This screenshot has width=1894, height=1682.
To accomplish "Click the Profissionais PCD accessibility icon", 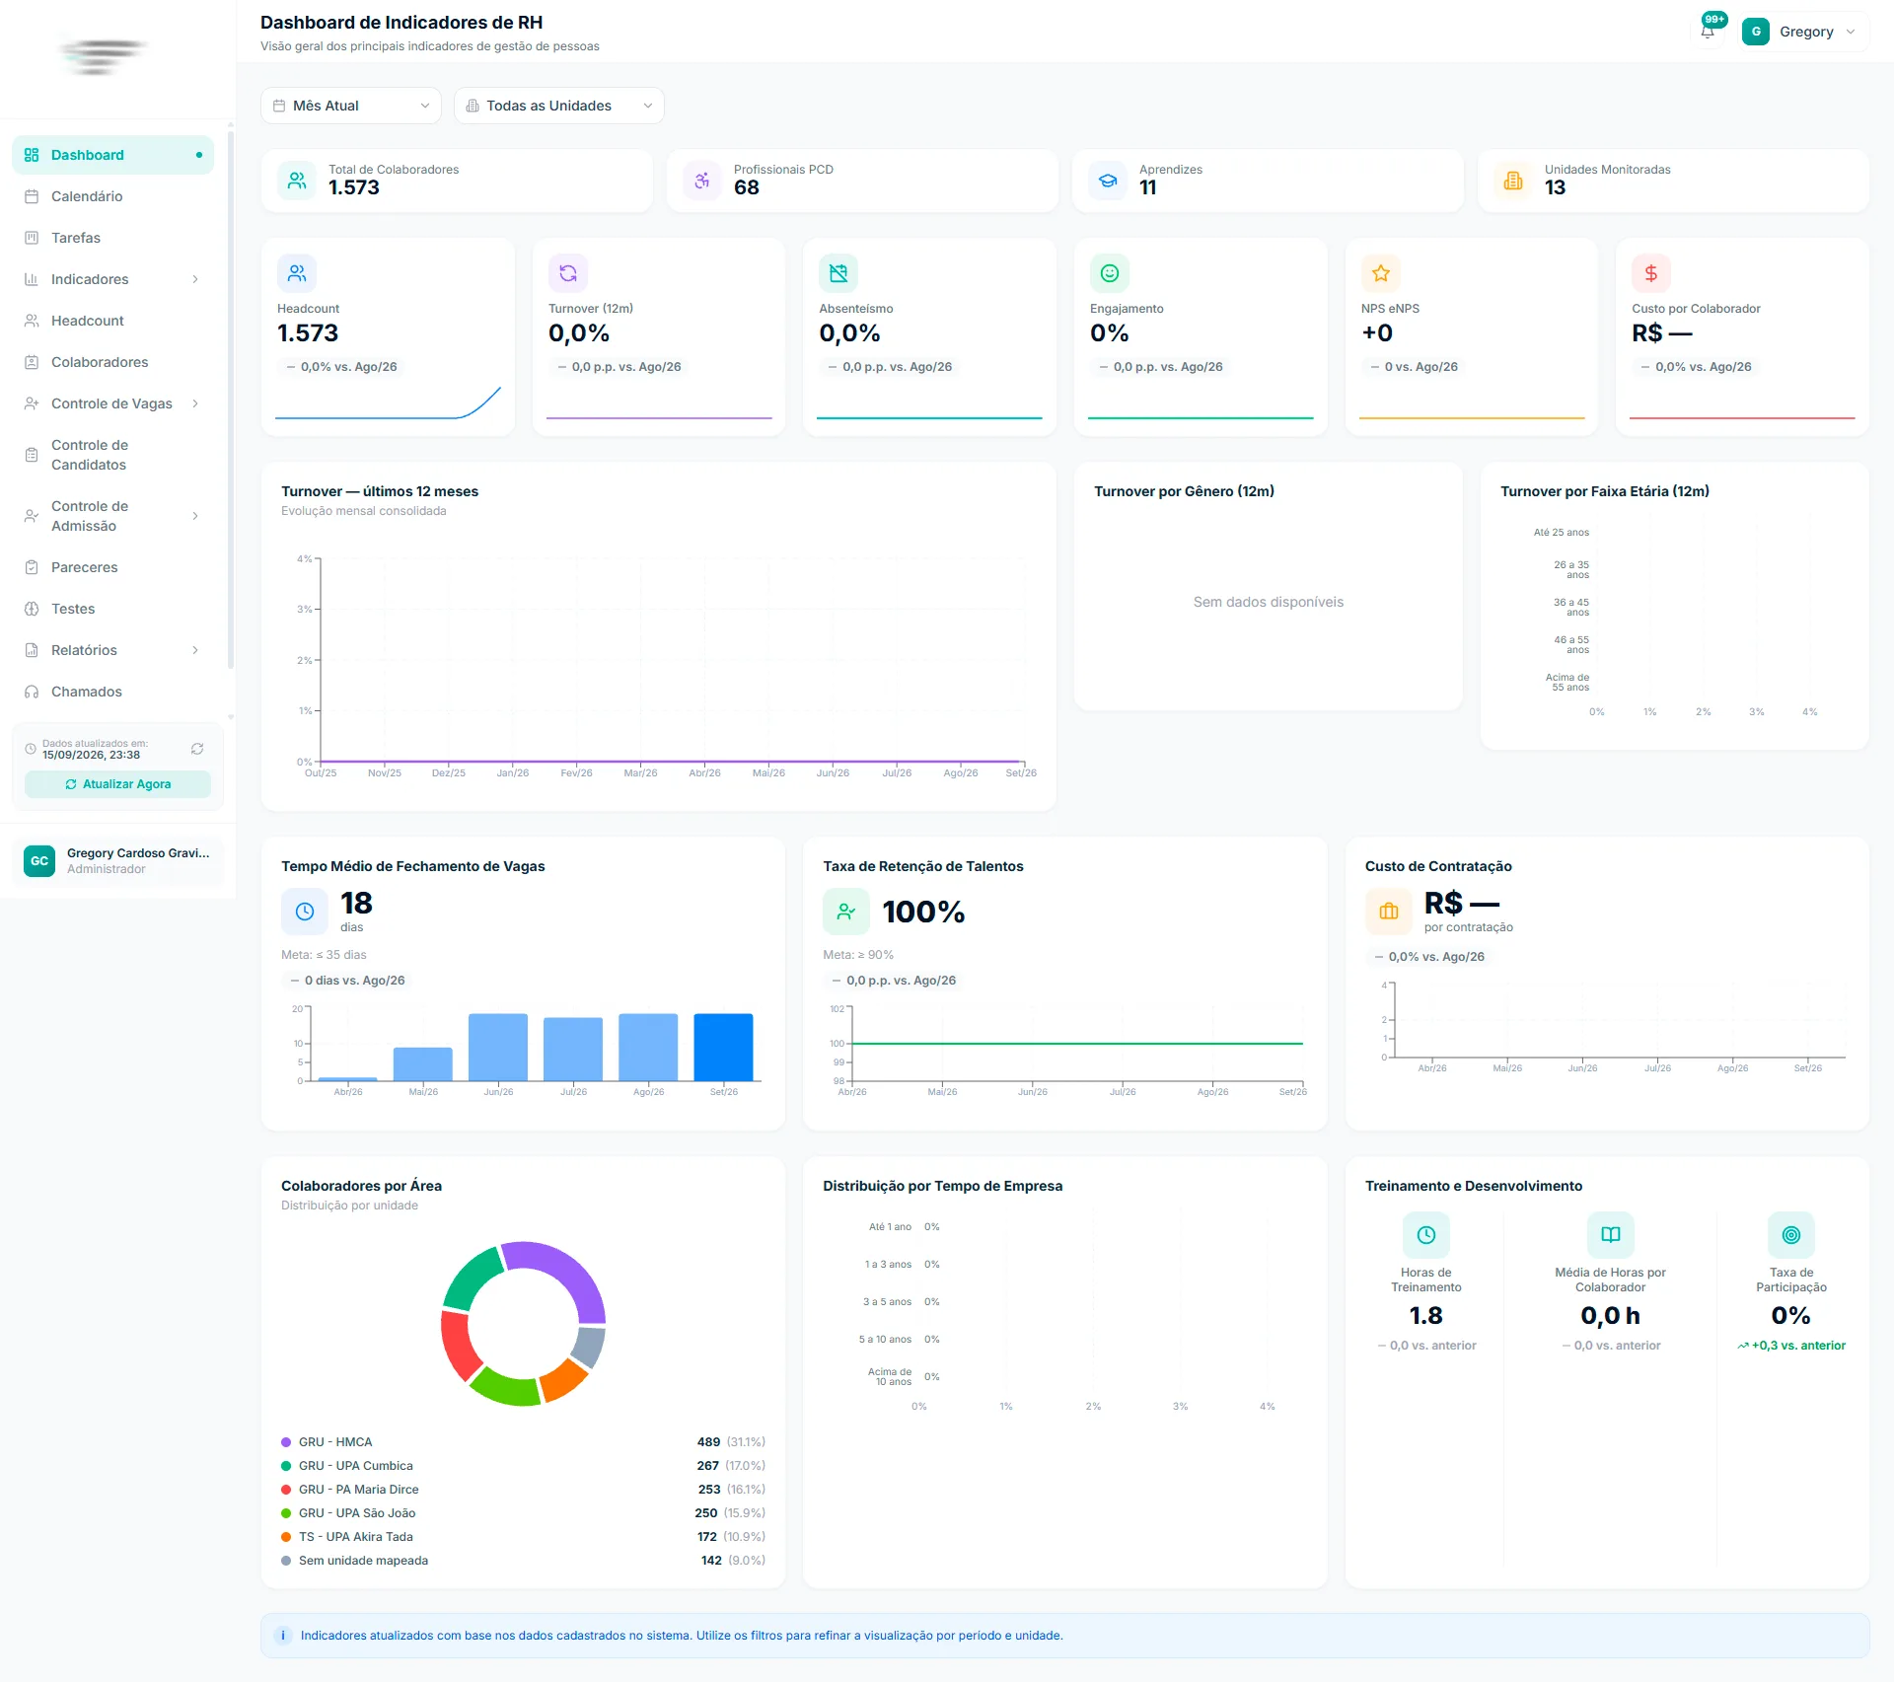I will (x=702, y=181).
